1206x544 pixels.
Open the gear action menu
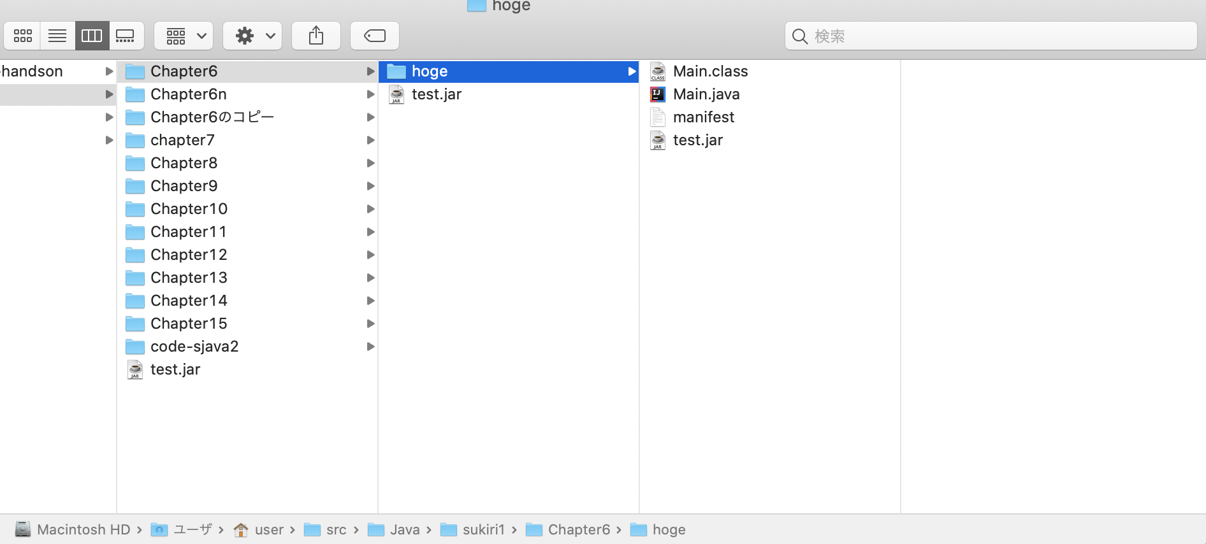click(252, 36)
